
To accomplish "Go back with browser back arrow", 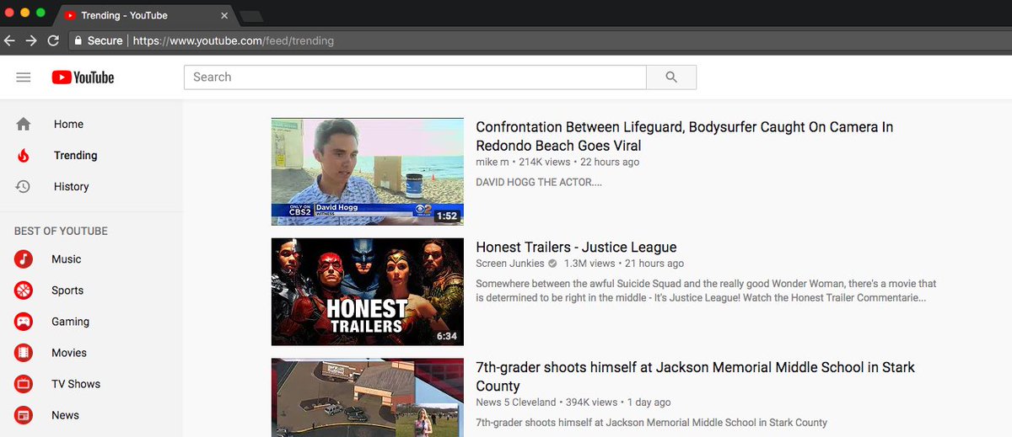I will pos(9,40).
